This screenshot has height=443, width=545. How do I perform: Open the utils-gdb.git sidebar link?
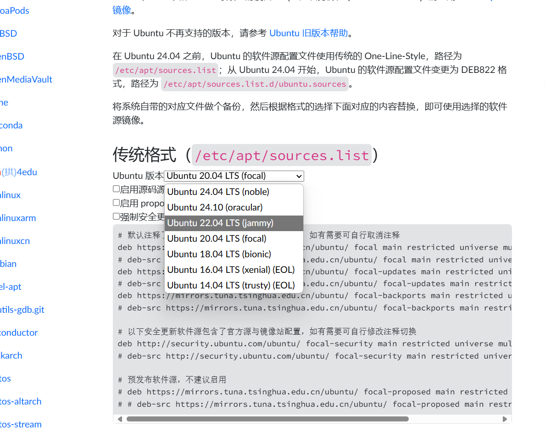point(22,310)
